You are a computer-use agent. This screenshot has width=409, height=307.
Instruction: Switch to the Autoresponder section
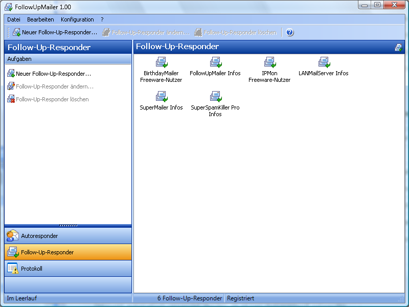coord(68,236)
